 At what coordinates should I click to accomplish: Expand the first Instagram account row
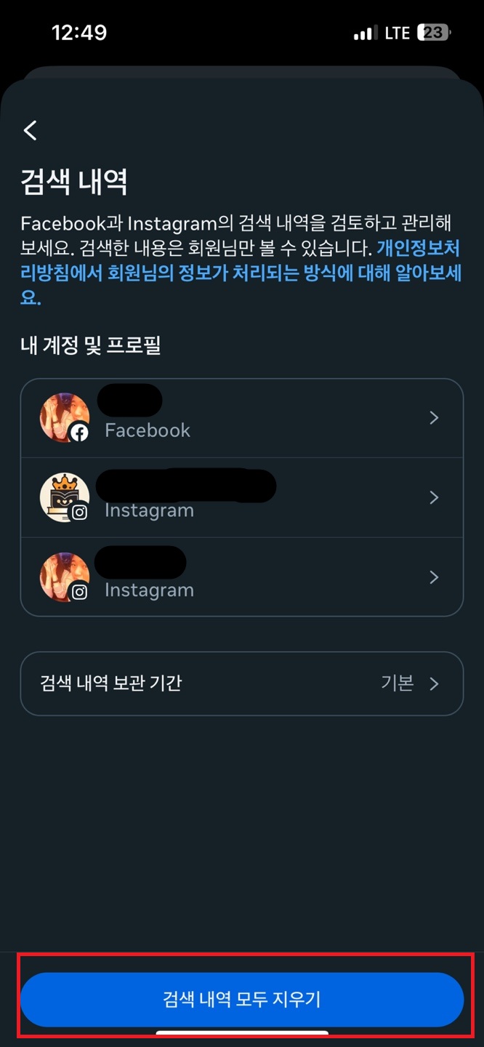(x=434, y=497)
